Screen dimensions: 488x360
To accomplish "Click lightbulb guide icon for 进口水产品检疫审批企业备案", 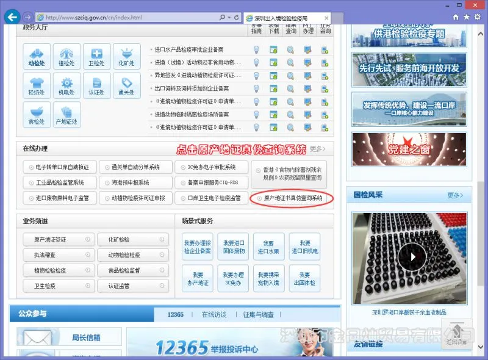I will point(256,49).
